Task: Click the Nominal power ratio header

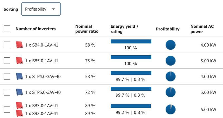Action: (87, 29)
